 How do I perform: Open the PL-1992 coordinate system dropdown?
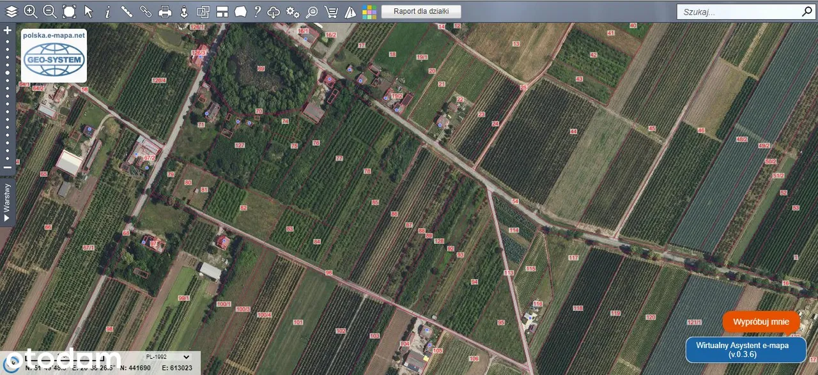[167, 356]
